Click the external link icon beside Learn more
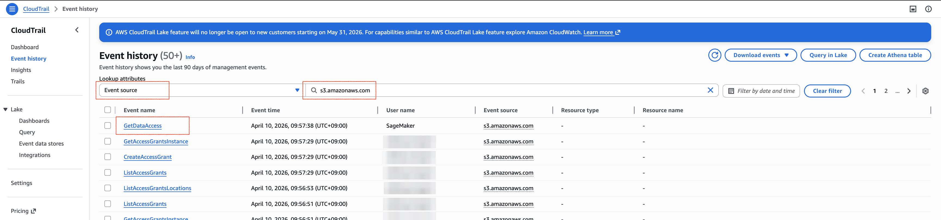The height and width of the screenshot is (220, 941). pos(618,32)
